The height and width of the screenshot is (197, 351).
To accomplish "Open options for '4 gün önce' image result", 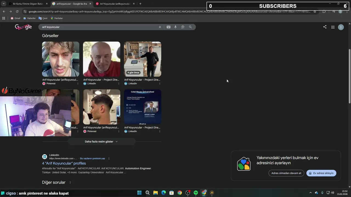I will [x=160, y=83].
